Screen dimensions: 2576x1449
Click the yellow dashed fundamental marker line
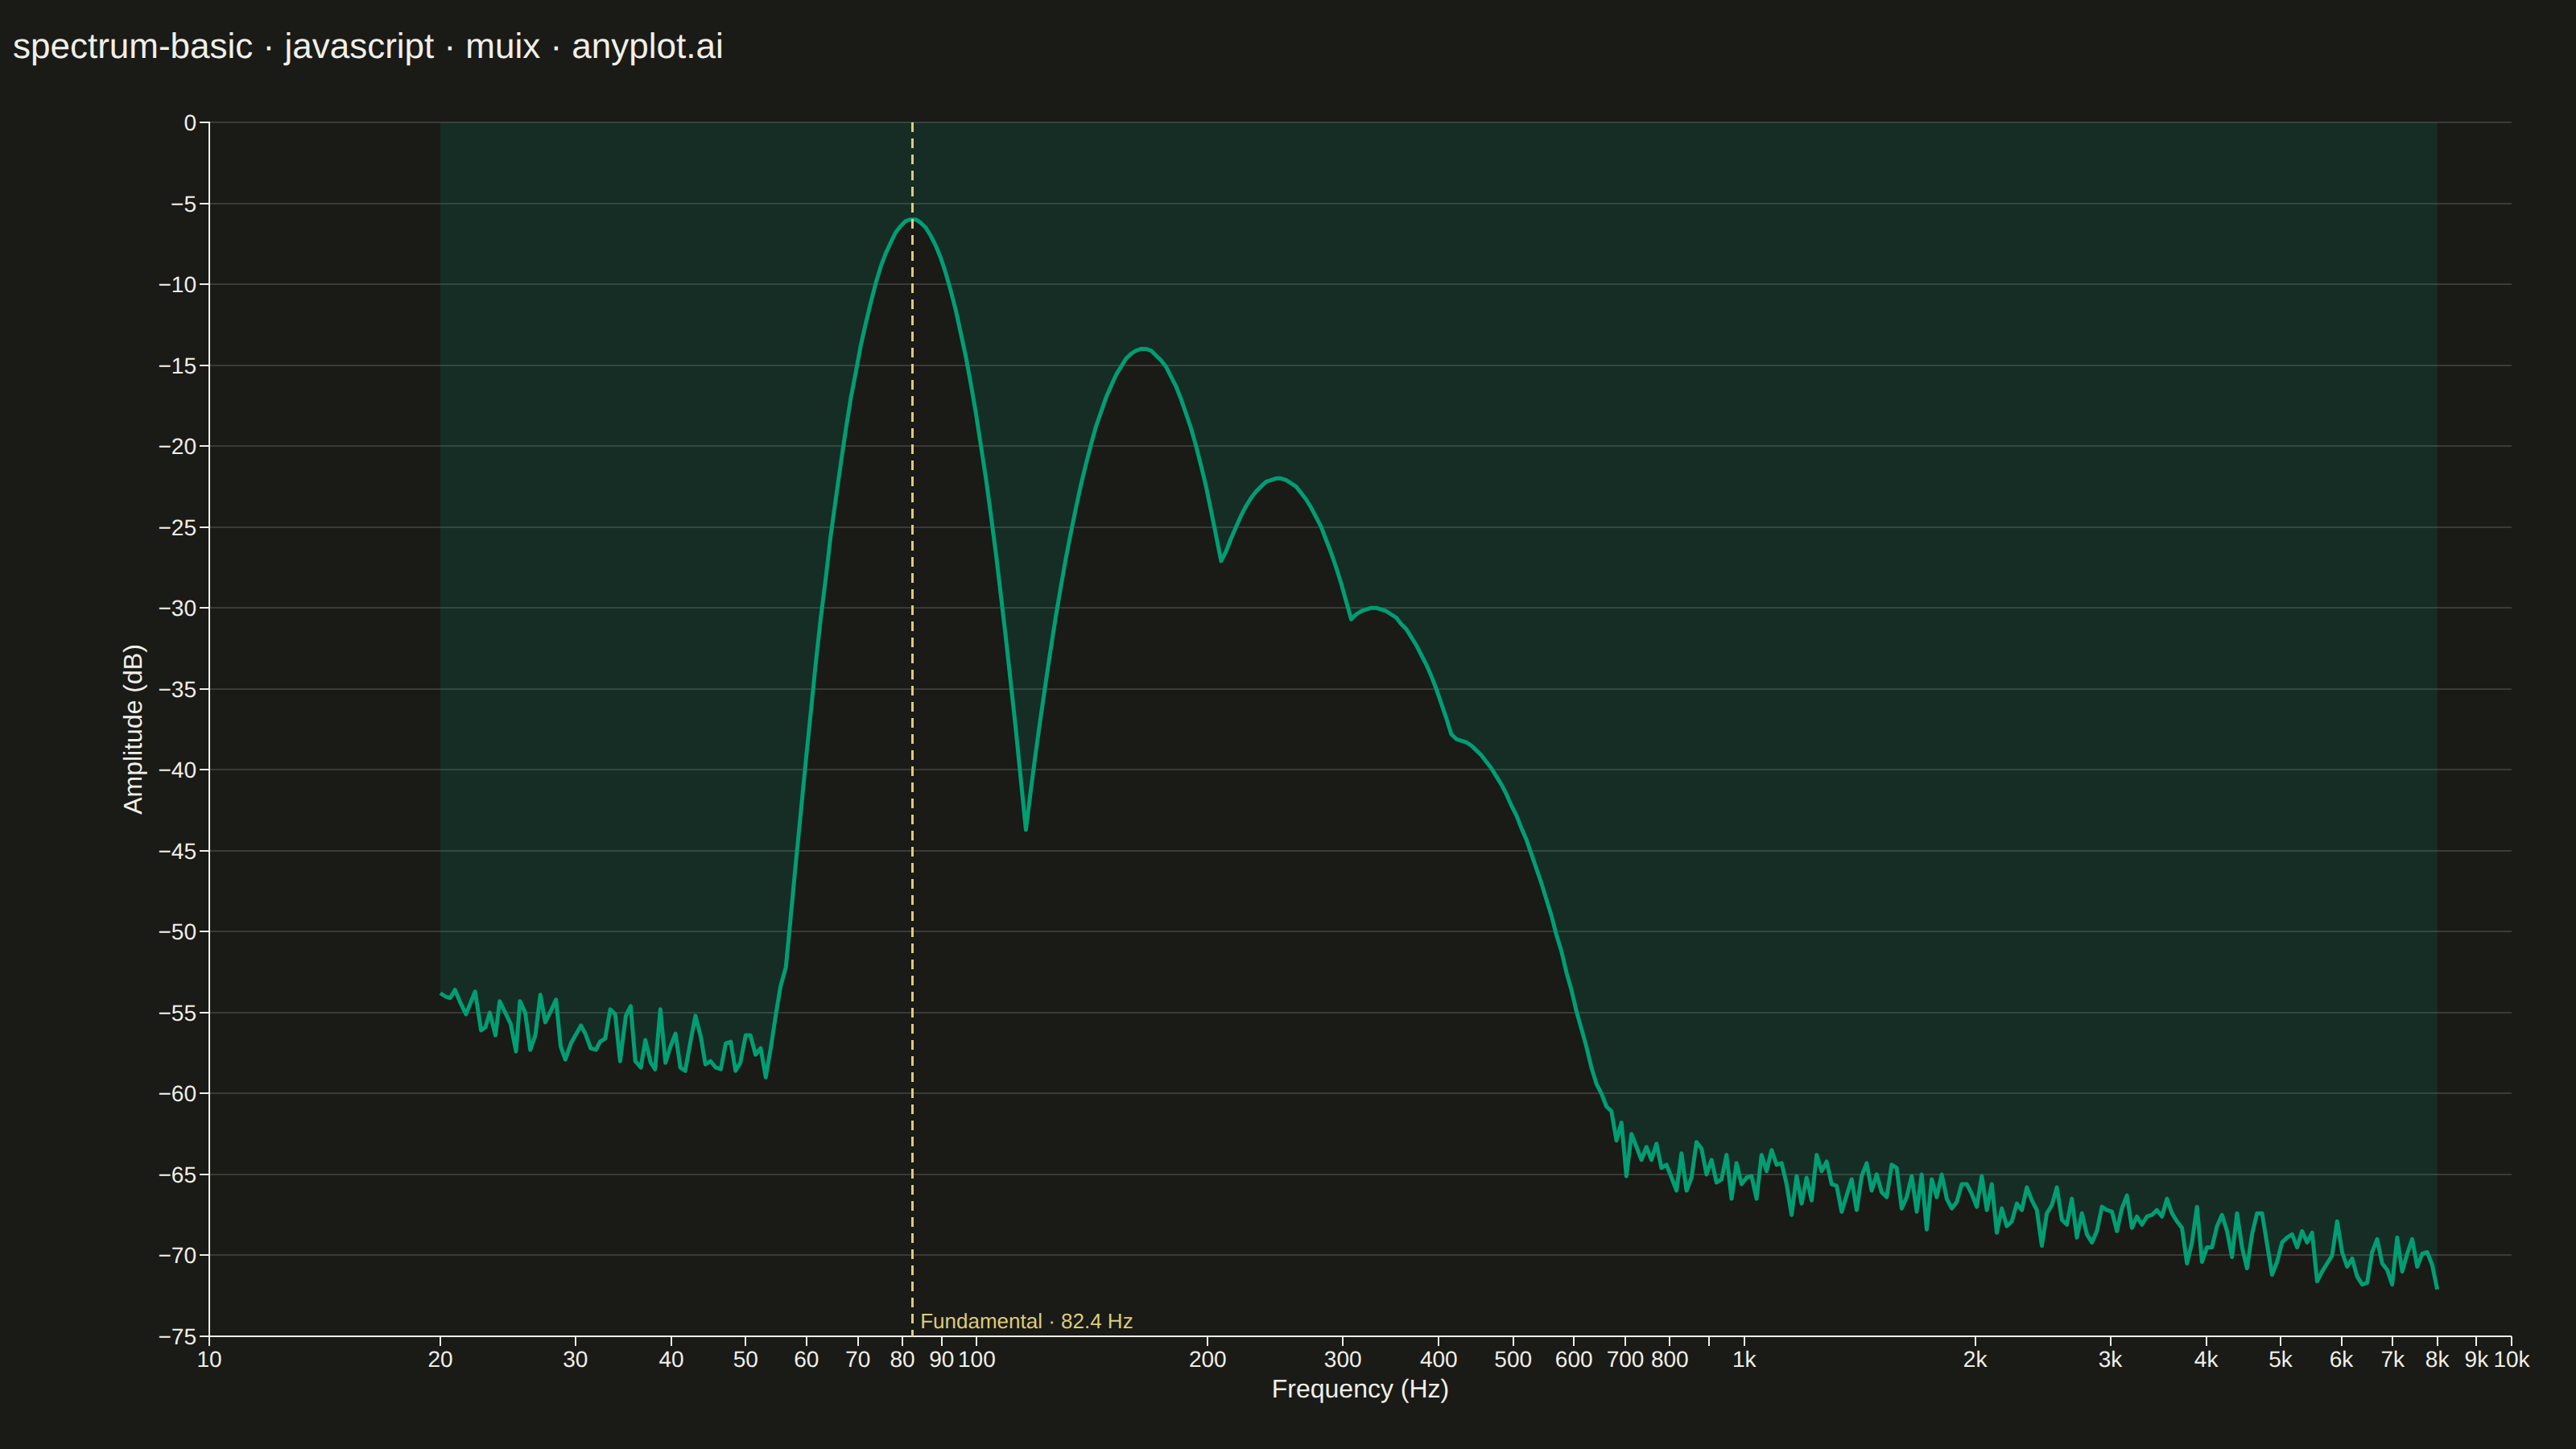pyautogui.click(x=912, y=728)
